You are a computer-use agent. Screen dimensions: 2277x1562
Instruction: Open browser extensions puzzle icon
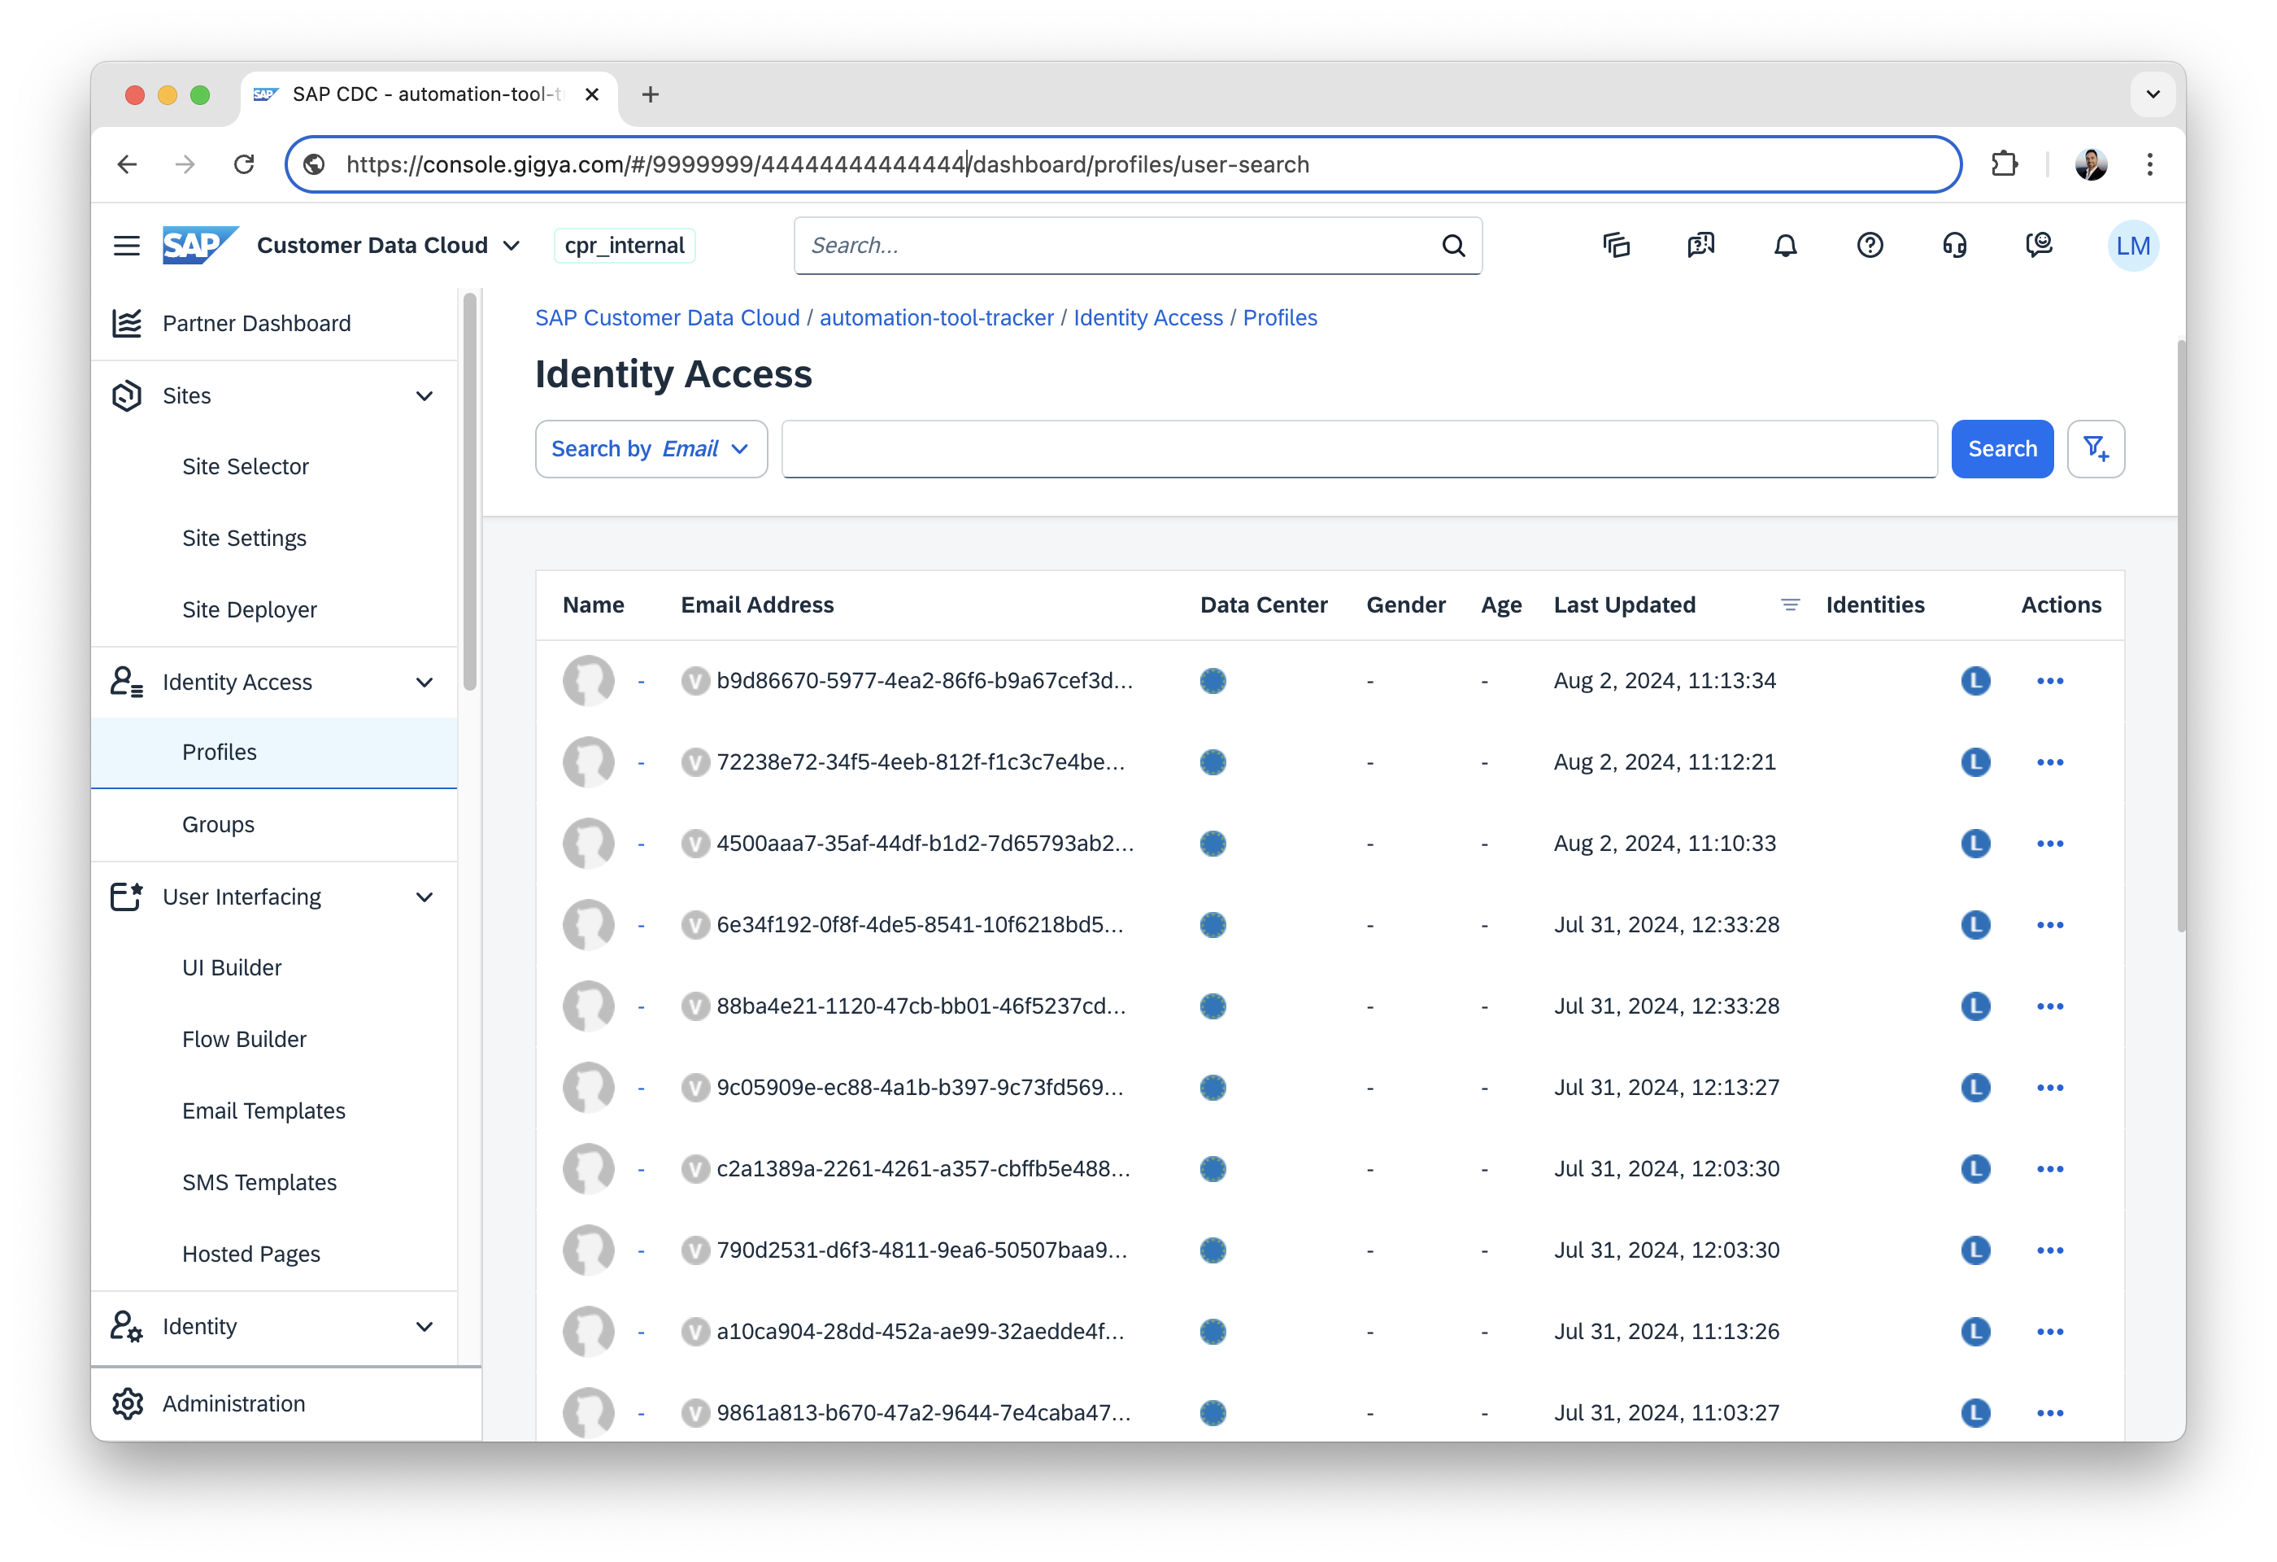[2004, 164]
